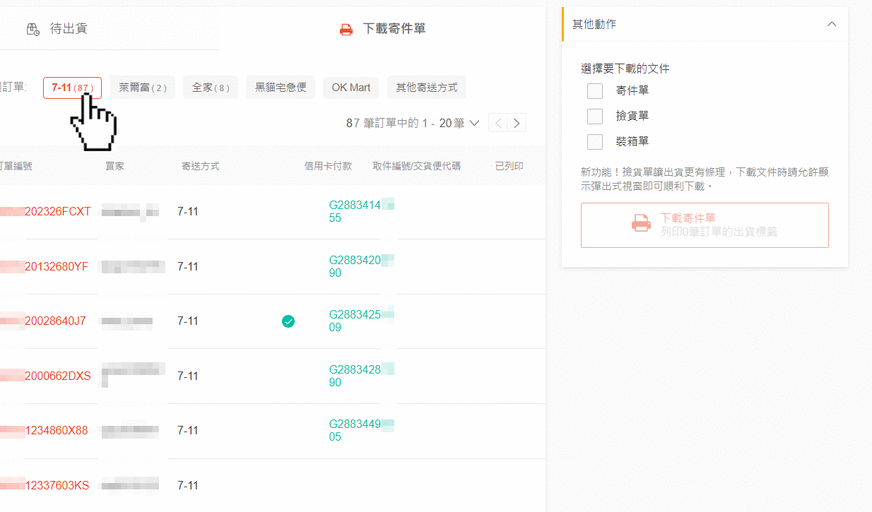Check the 裝箱單 option
The height and width of the screenshot is (512, 872).
click(595, 142)
